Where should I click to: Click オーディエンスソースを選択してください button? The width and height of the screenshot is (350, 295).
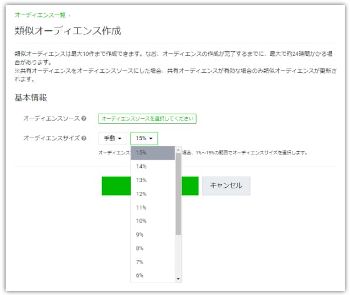pyautogui.click(x=148, y=118)
